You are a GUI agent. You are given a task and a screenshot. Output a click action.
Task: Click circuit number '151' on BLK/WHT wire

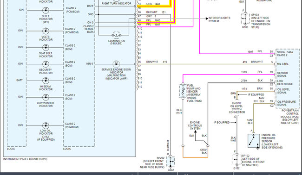164,12
